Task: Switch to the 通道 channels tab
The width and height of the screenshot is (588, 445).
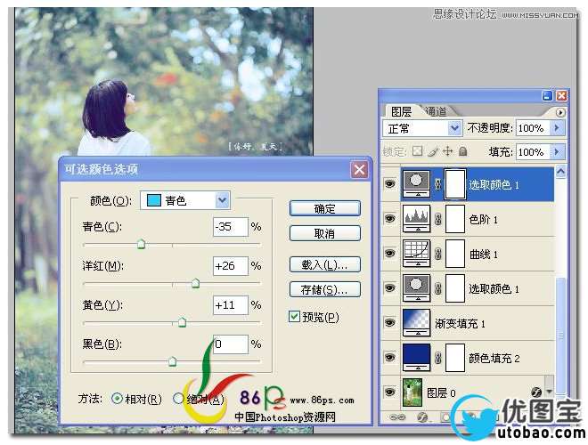Action: pyautogui.click(x=436, y=112)
